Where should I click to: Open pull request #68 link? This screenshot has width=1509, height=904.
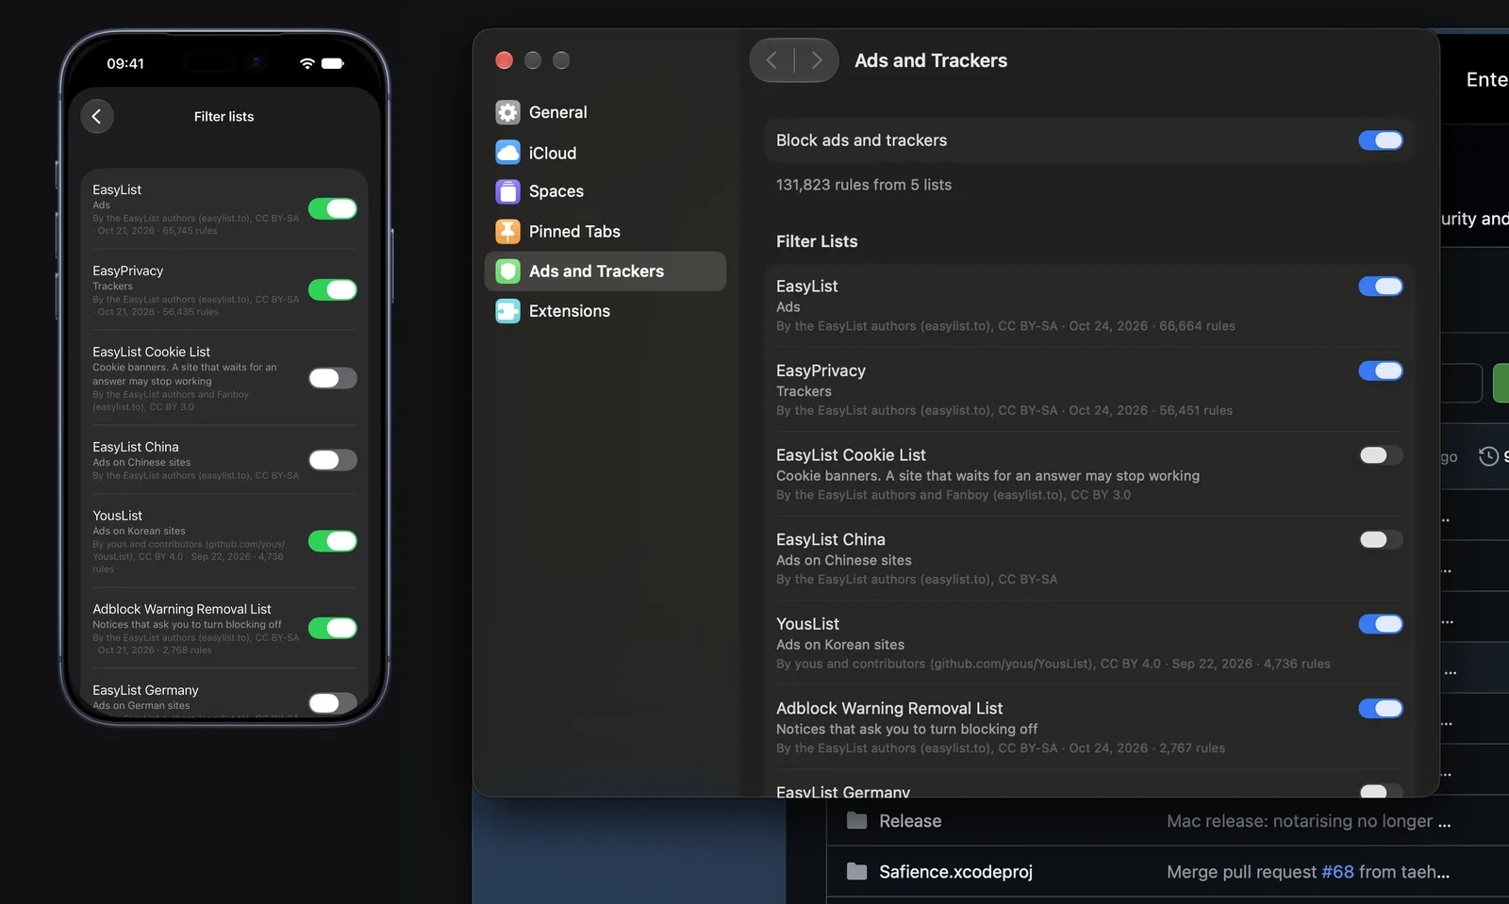pyautogui.click(x=1337, y=872)
